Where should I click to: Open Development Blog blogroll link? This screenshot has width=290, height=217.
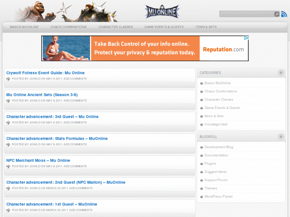click(219, 147)
